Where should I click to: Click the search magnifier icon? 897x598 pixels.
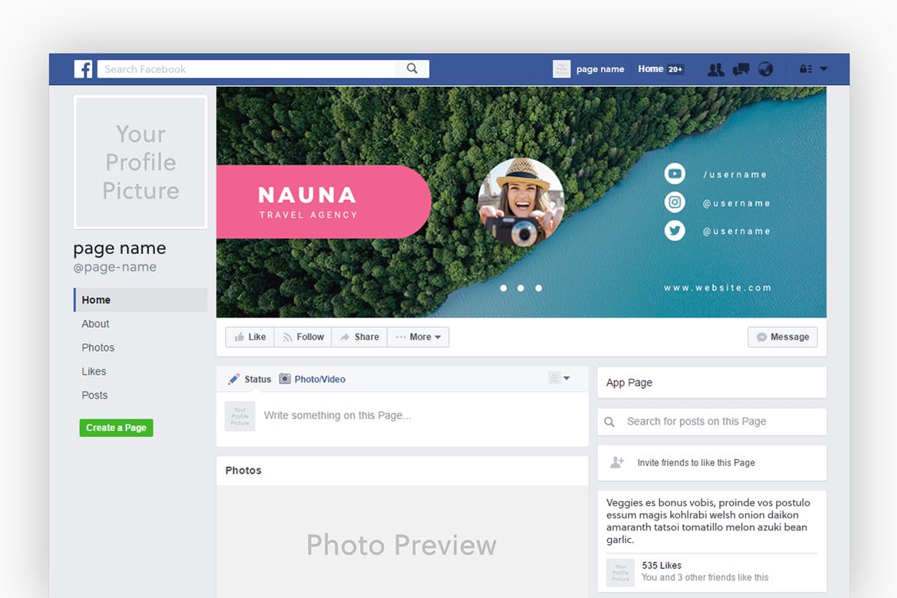(412, 68)
